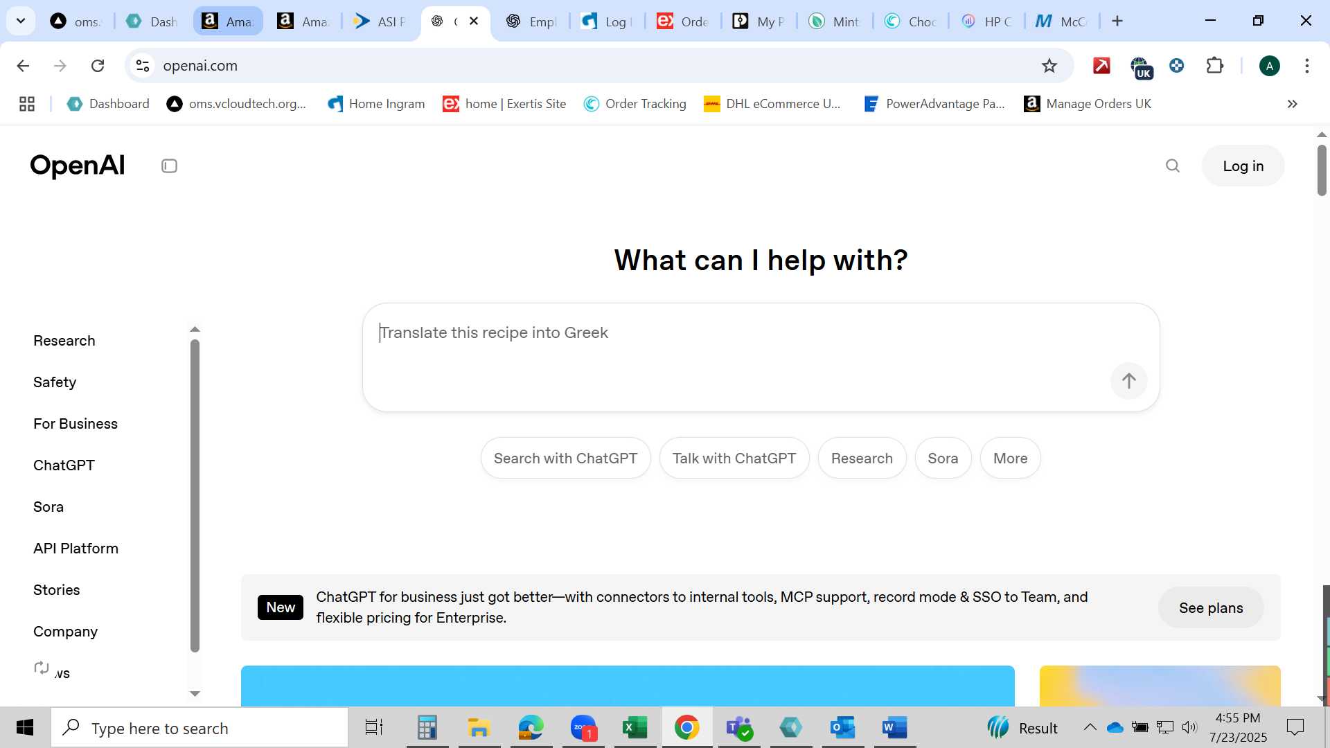Open the Home Ingram bookmark
This screenshot has width=1330, height=748.
click(x=376, y=104)
